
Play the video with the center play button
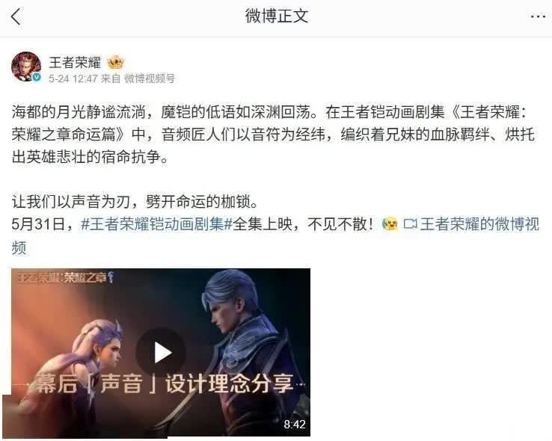point(161,352)
